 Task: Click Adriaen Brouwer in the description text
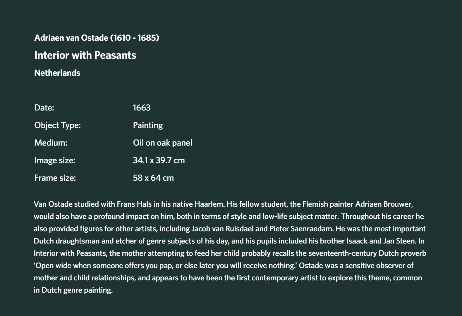click(x=384, y=204)
